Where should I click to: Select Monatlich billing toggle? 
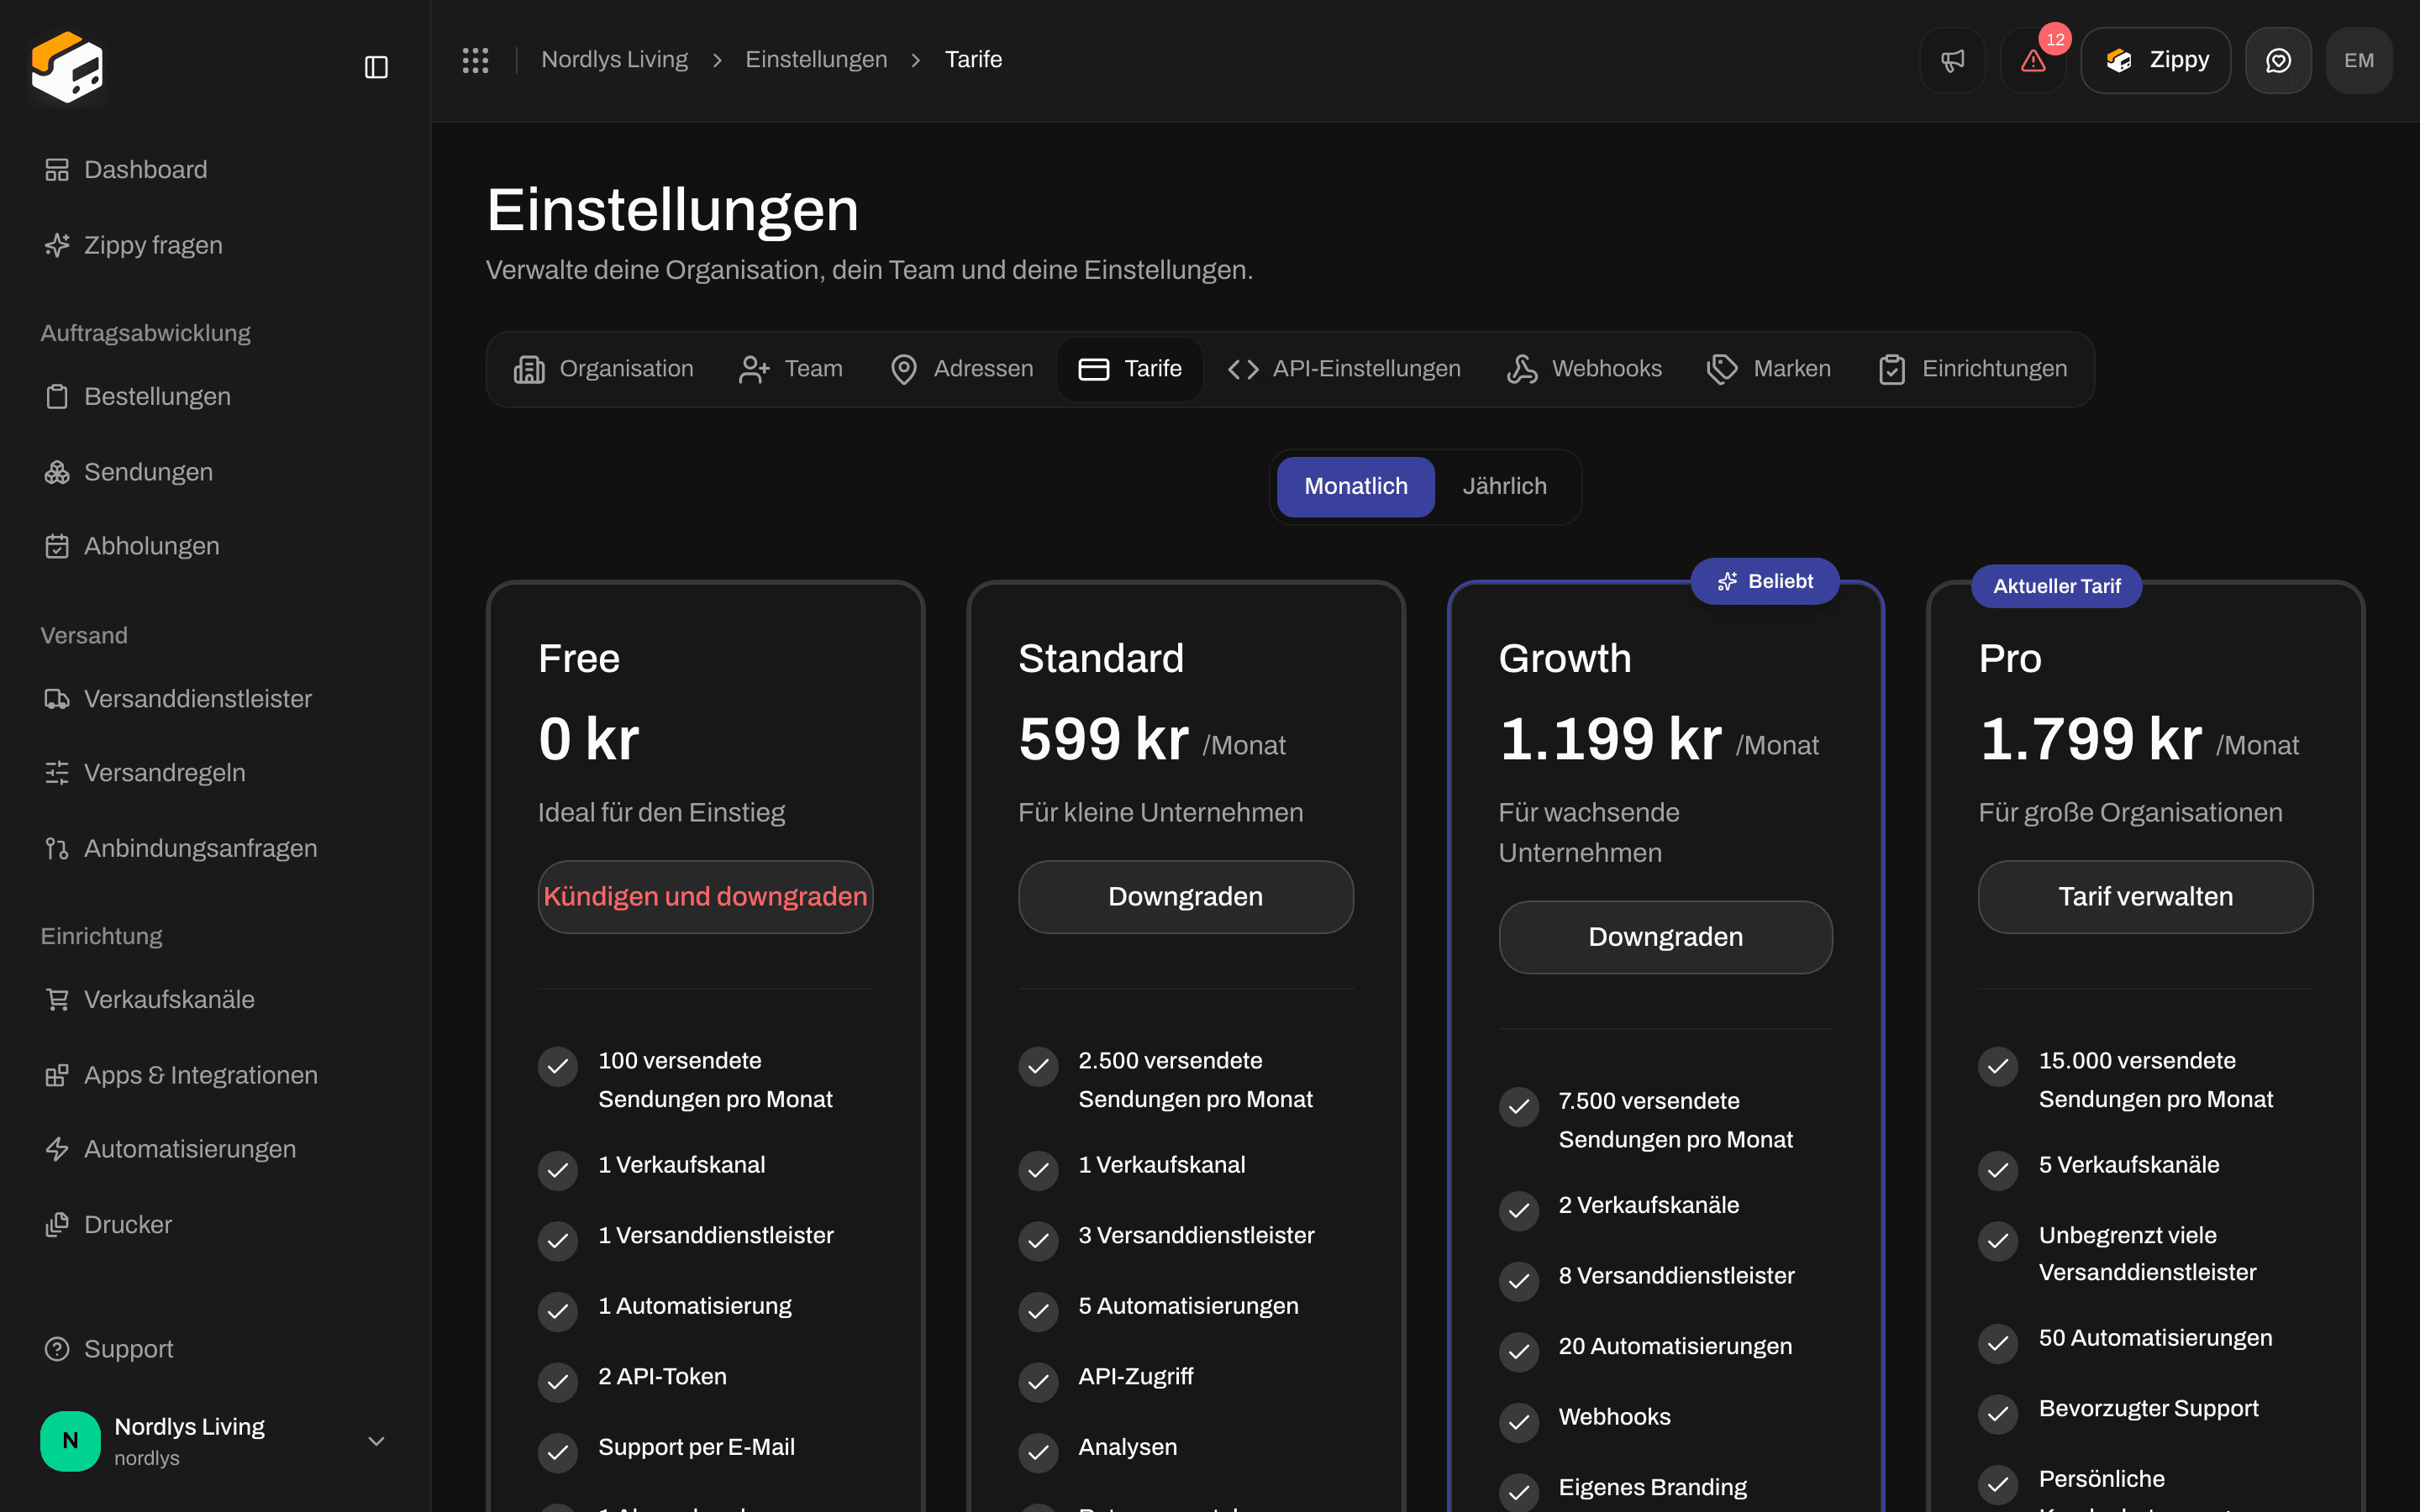(1355, 487)
